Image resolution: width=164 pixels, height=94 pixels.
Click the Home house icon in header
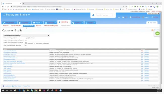coord(123,17)
